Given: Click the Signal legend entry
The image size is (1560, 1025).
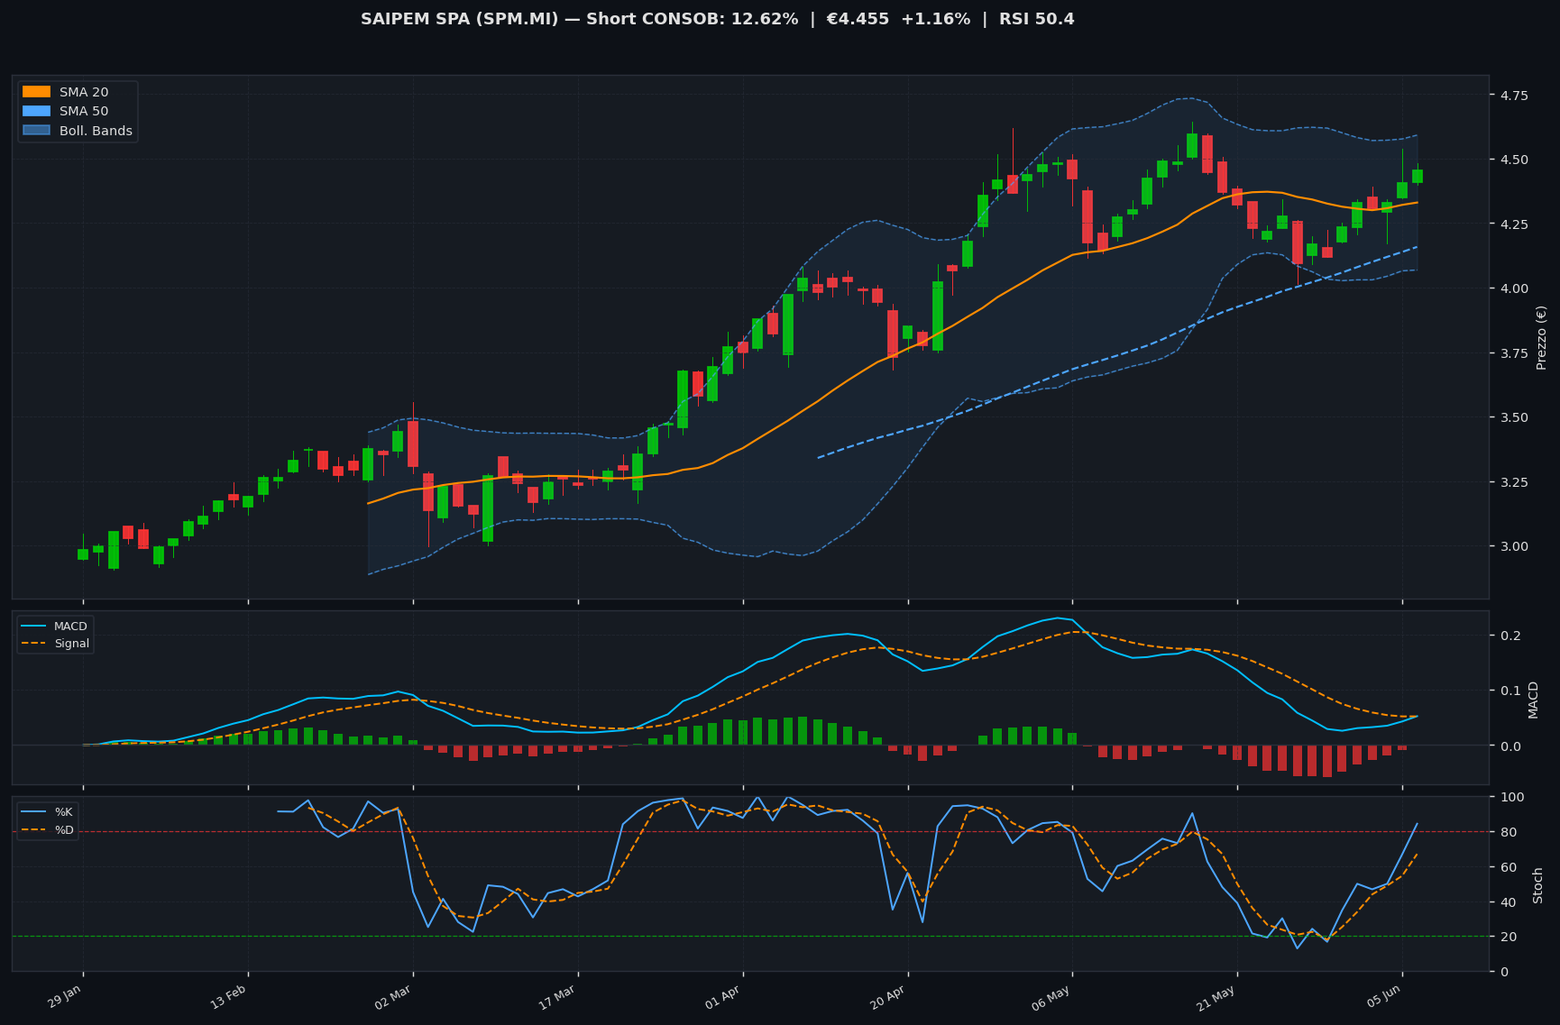Looking at the screenshot, I should click(55, 644).
